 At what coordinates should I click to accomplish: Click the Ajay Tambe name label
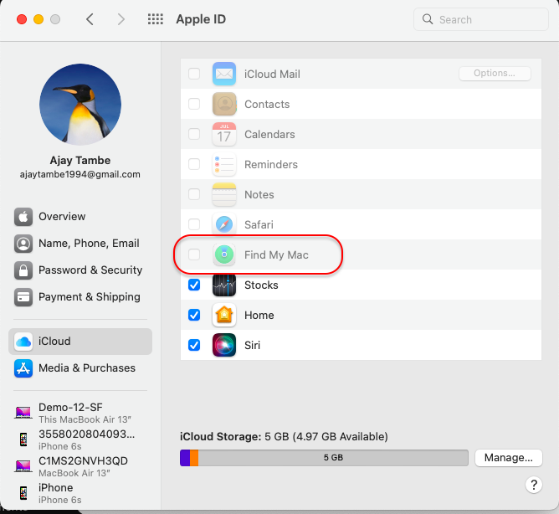(x=80, y=160)
